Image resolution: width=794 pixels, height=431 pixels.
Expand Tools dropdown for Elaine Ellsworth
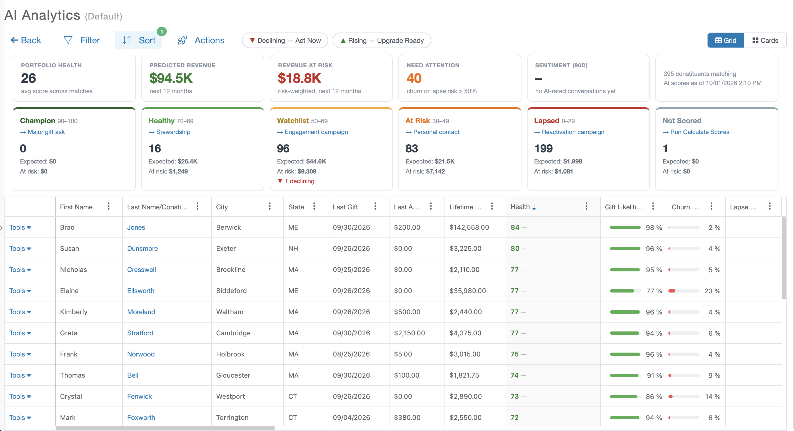[x=20, y=291]
